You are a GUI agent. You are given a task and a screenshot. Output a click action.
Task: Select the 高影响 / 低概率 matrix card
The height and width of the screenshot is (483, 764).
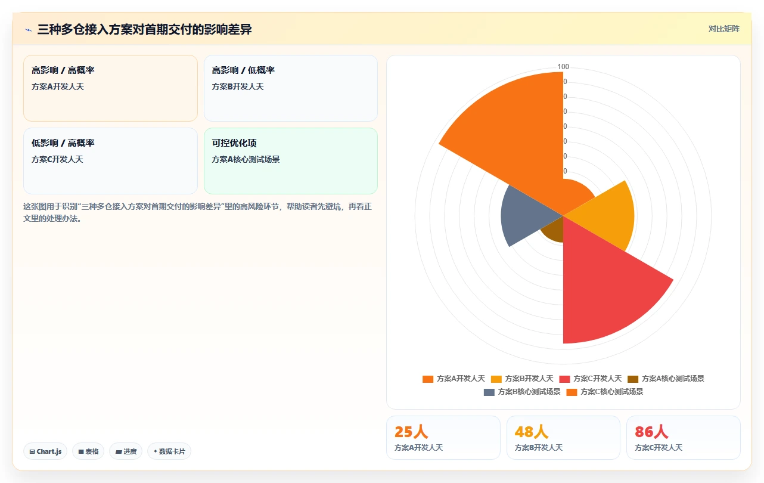point(291,88)
